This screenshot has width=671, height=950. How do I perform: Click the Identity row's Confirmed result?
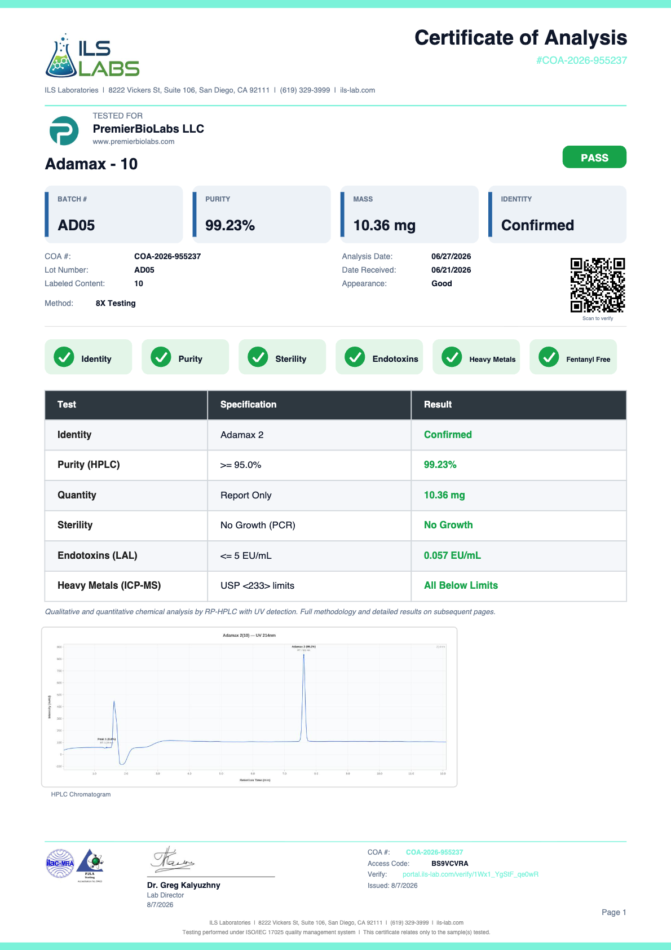[x=448, y=435]
